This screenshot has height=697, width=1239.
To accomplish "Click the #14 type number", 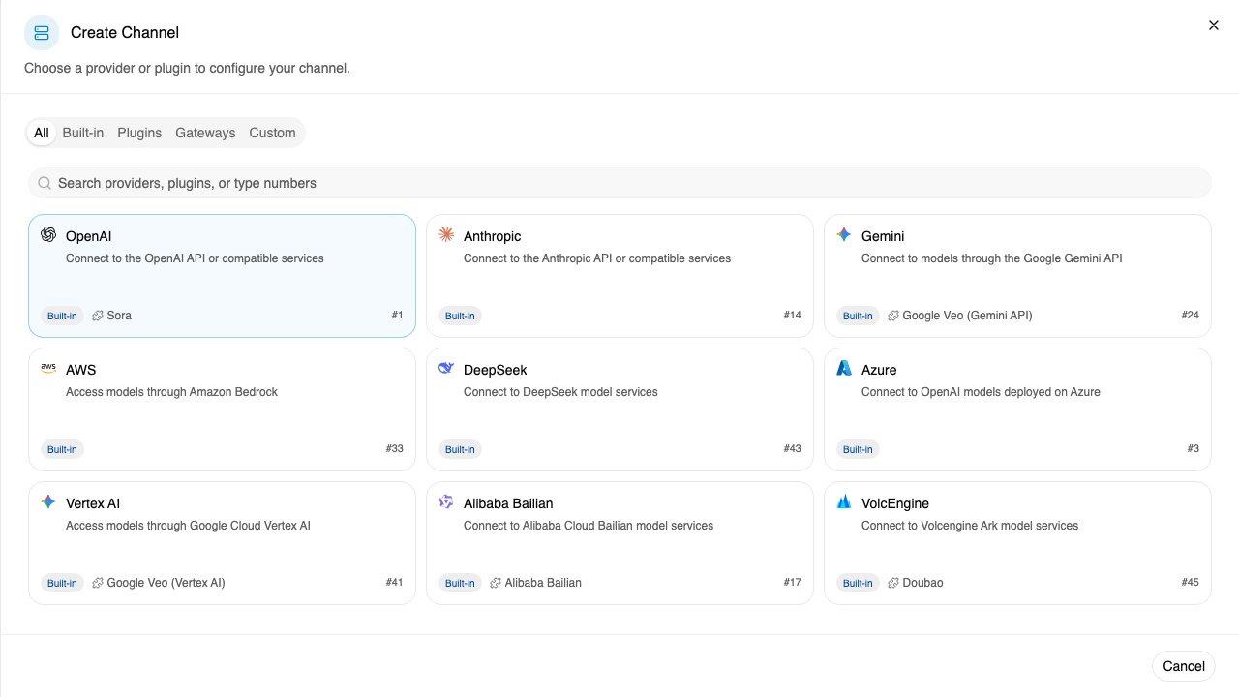I will (792, 316).
